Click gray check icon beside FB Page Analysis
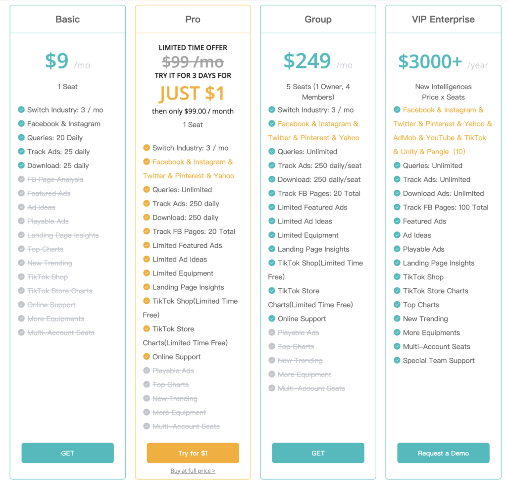Image resolution: width=507 pixels, height=485 pixels. [x=21, y=179]
